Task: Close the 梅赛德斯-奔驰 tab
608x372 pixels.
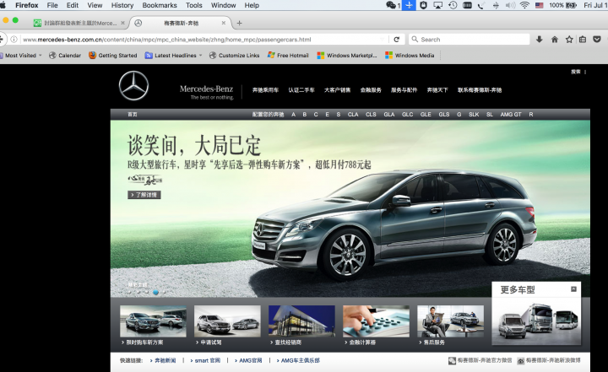Action: [x=223, y=24]
